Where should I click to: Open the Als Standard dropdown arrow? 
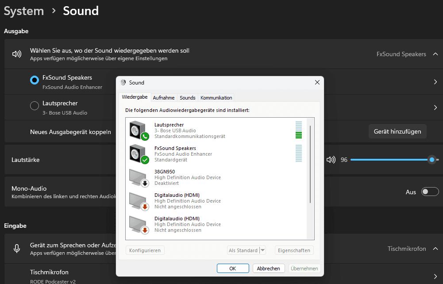pos(262,250)
